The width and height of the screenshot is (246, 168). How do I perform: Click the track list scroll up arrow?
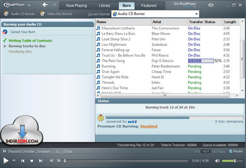[x=243, y=21]
